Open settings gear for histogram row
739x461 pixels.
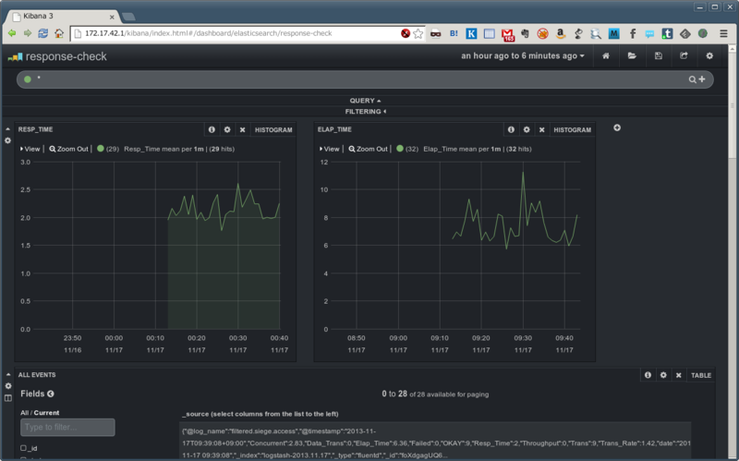coord(7,140)
